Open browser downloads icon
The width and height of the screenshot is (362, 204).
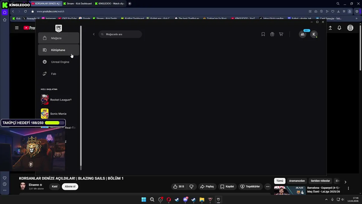[x=338, y=11]
